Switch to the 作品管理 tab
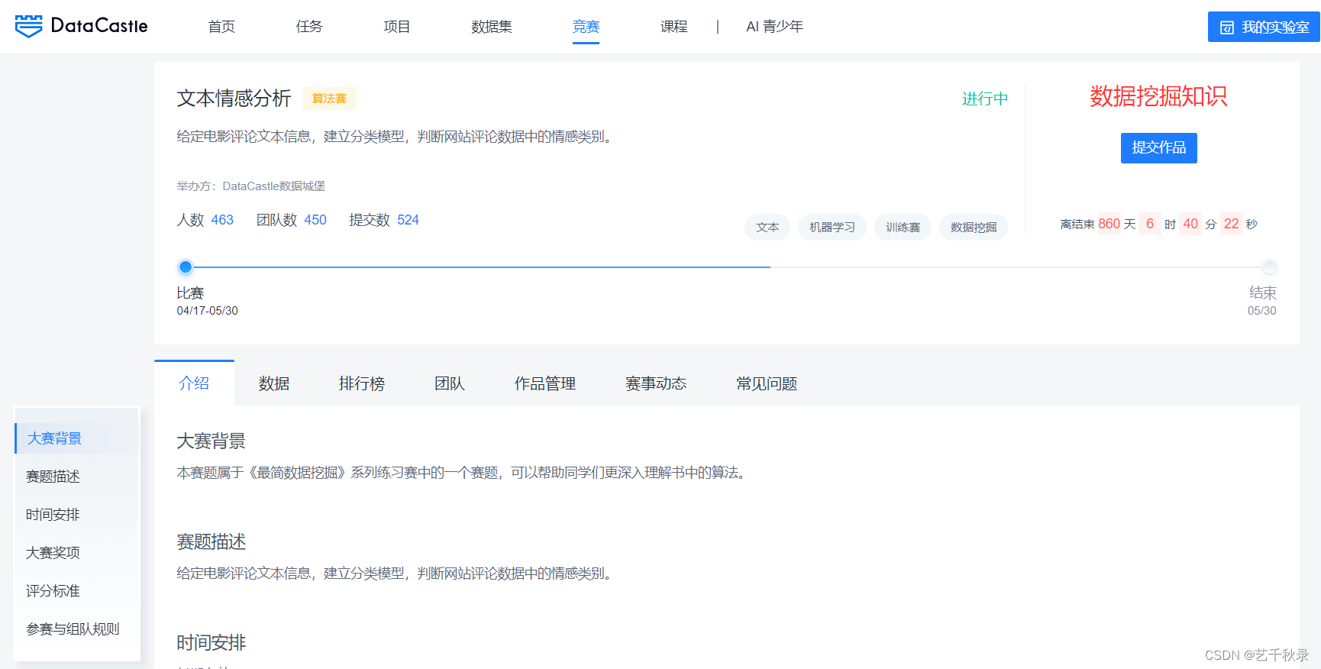This screenshot has height=669, width=1321. [545, 383]
